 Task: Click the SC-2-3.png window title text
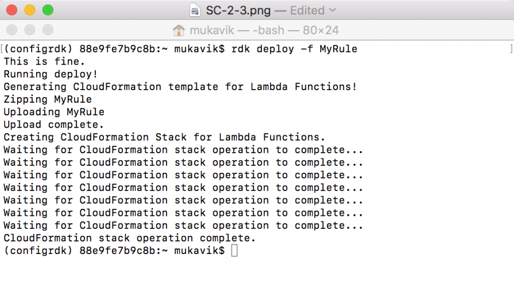[x=238, y=11]
